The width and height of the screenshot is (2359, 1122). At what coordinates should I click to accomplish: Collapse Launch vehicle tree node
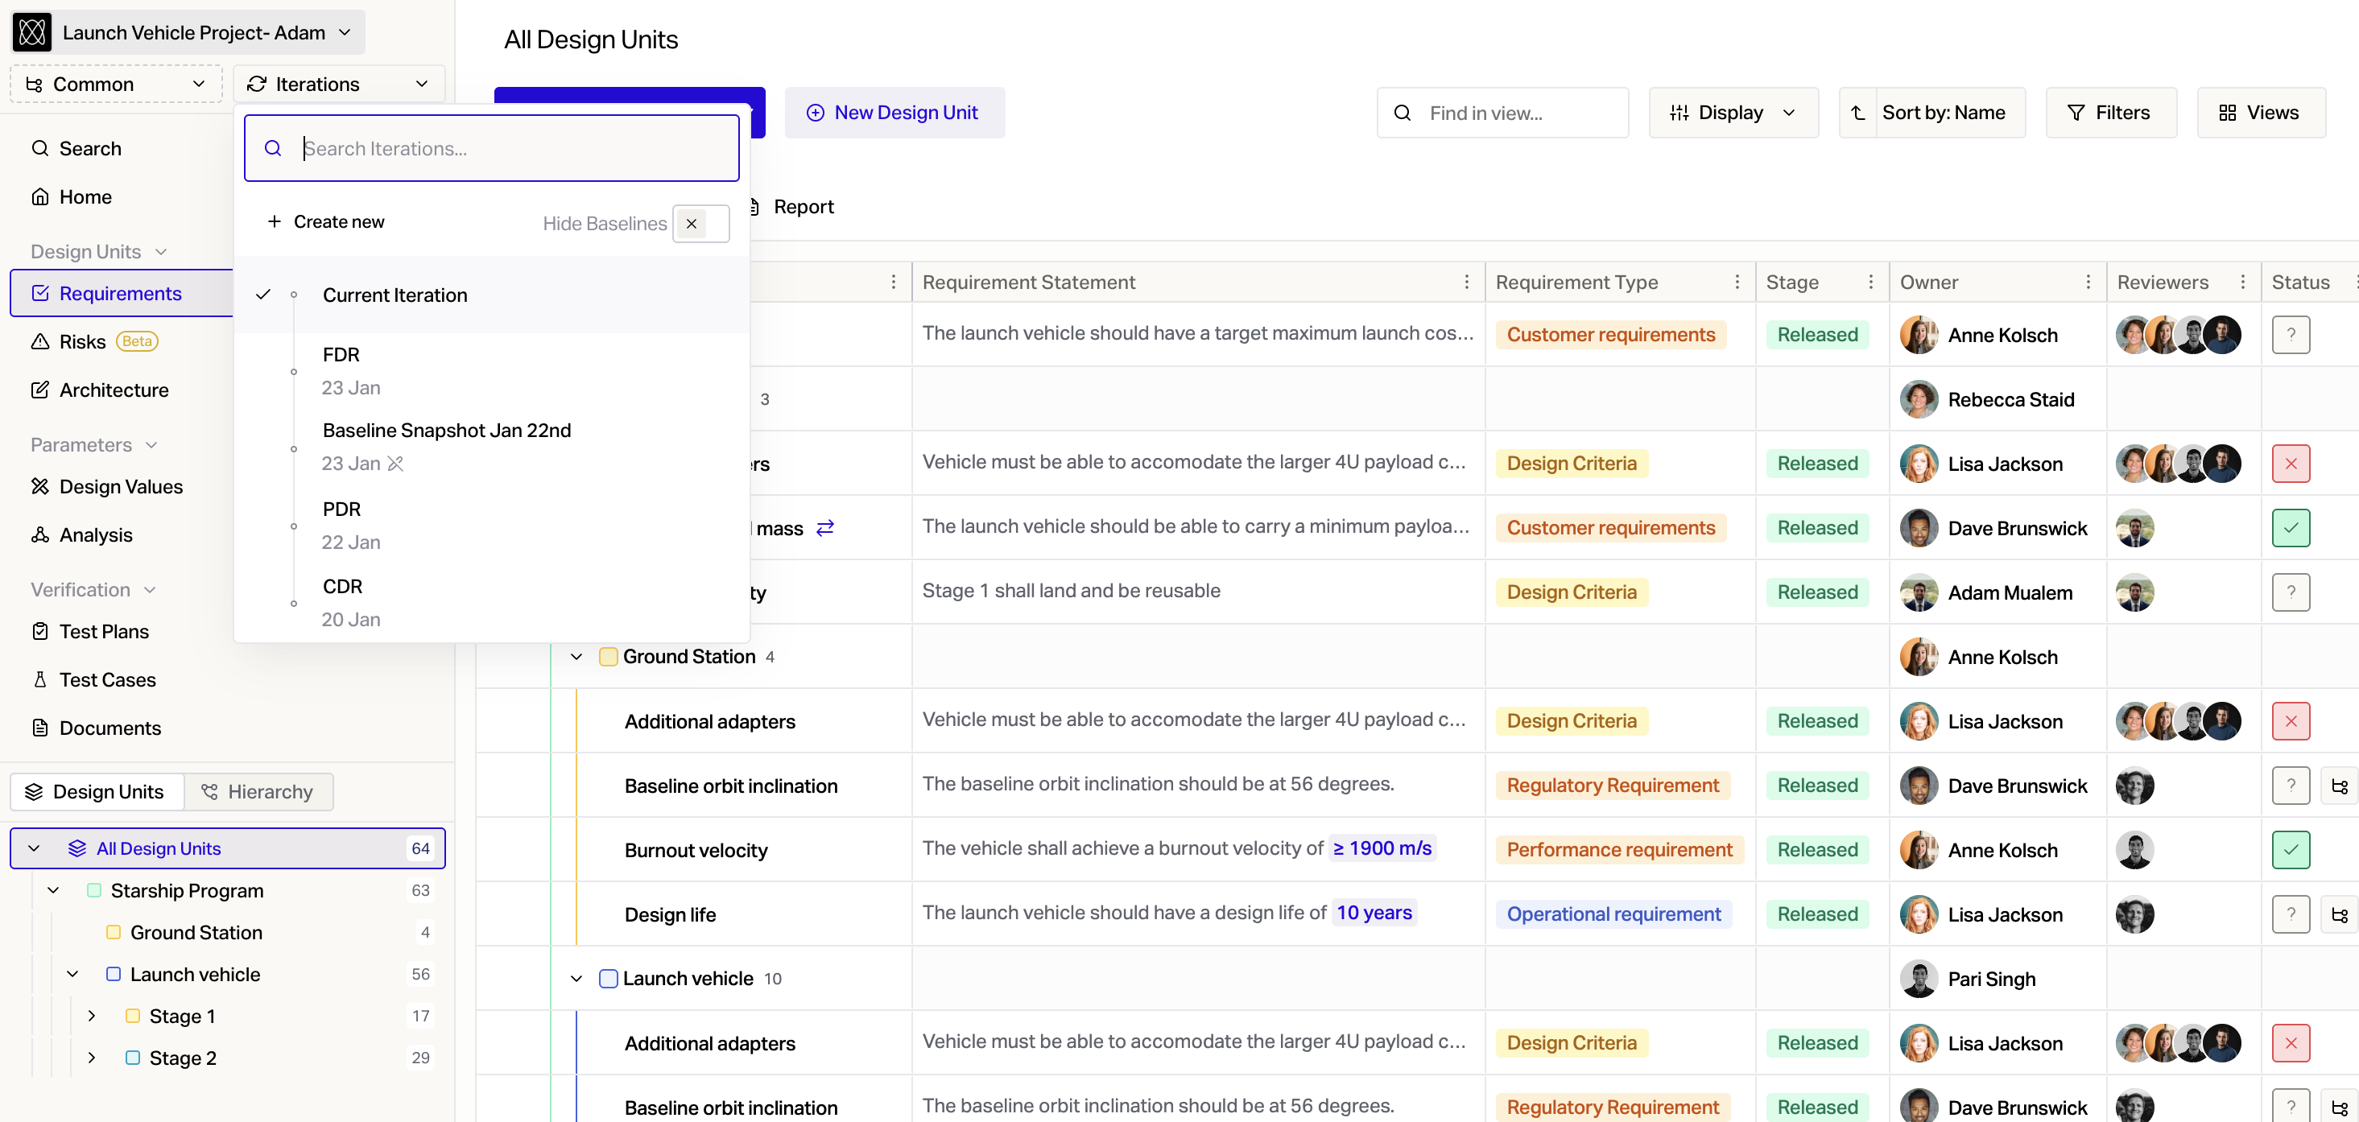[72, 975]
